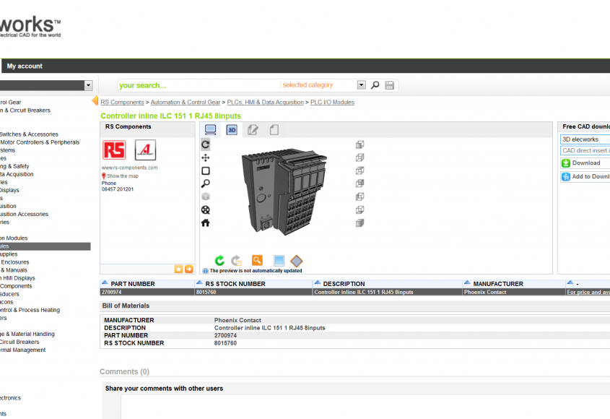Click the Bill of Materials header

pos(126,306)
